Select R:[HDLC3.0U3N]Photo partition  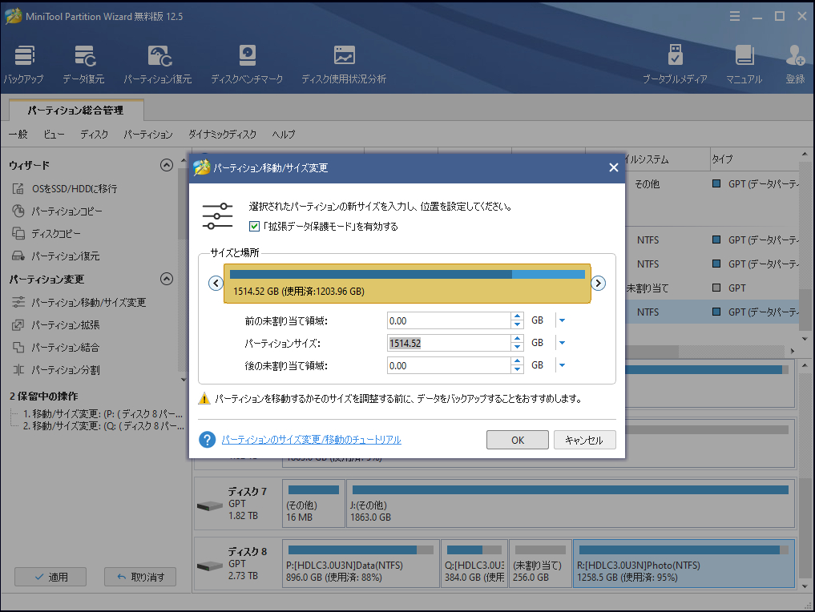(684, 564)
